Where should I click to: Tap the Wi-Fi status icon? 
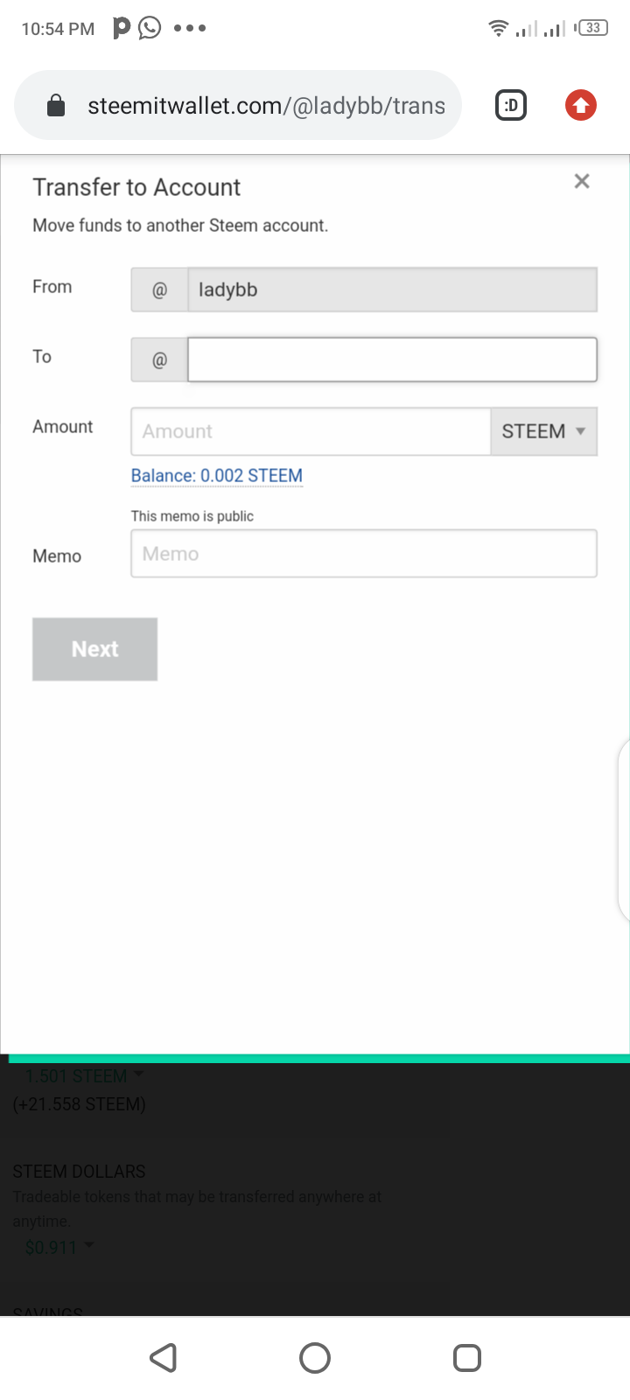pos(498,28)
